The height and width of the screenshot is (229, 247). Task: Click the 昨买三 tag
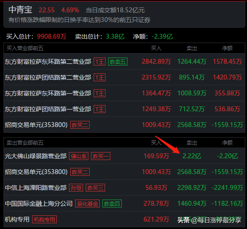click(95, 188)
